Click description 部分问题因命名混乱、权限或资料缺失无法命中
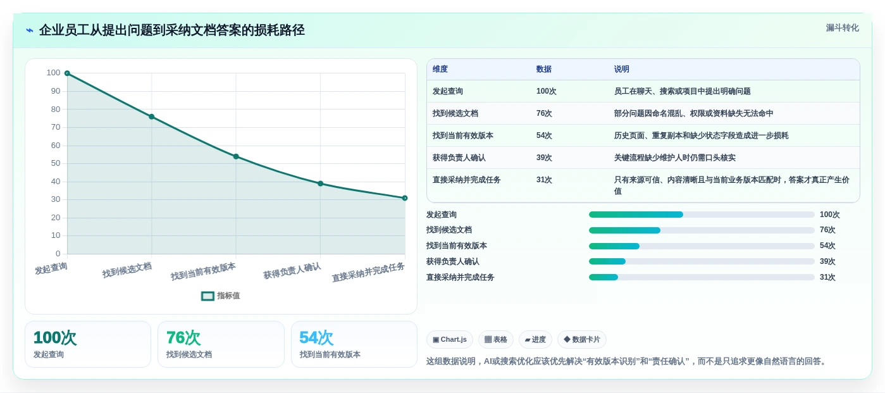Image resolution: width=885 pixels, height=393 pixels. (x=694, y=113)
